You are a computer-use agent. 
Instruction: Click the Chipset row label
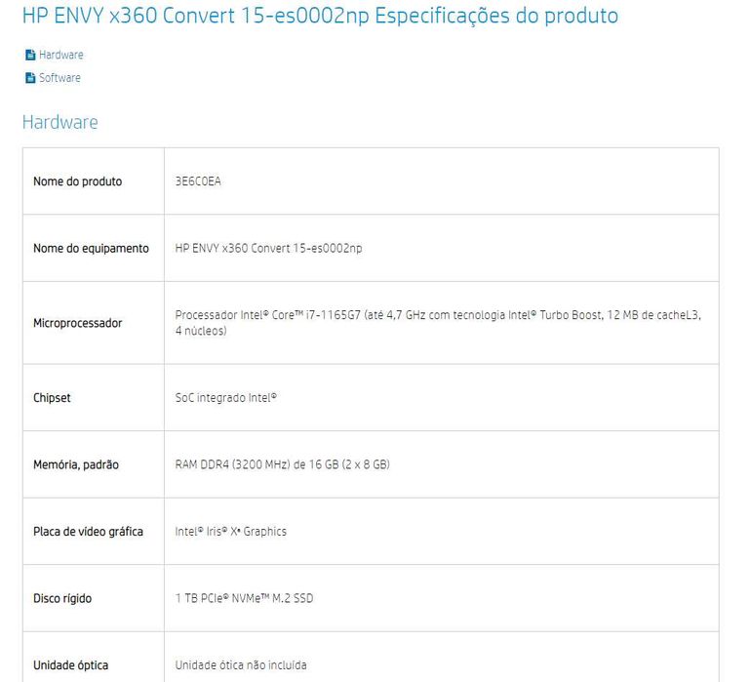point(52,398)
